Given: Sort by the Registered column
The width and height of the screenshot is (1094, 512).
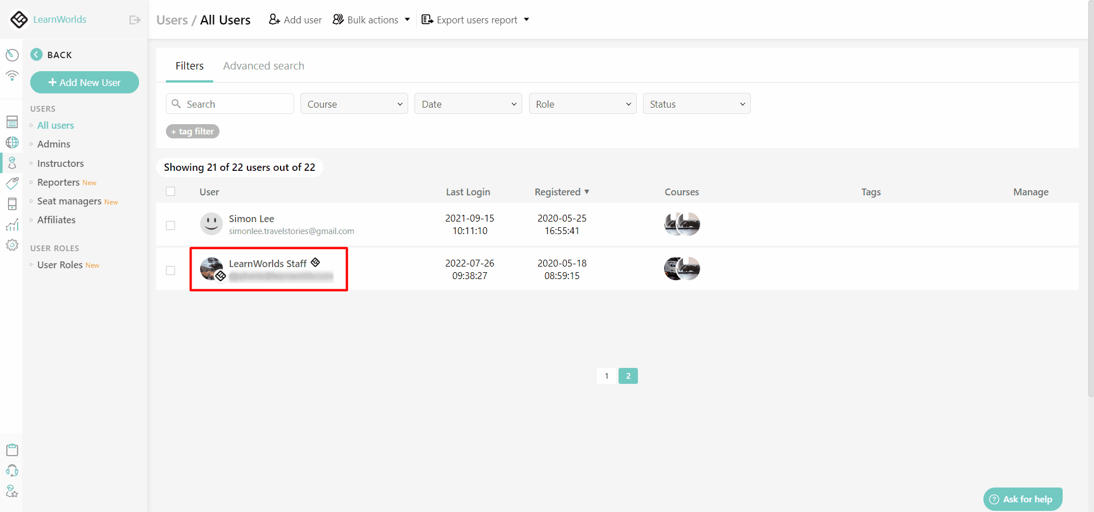Looking at the screenshot, I should click(562, 192).
